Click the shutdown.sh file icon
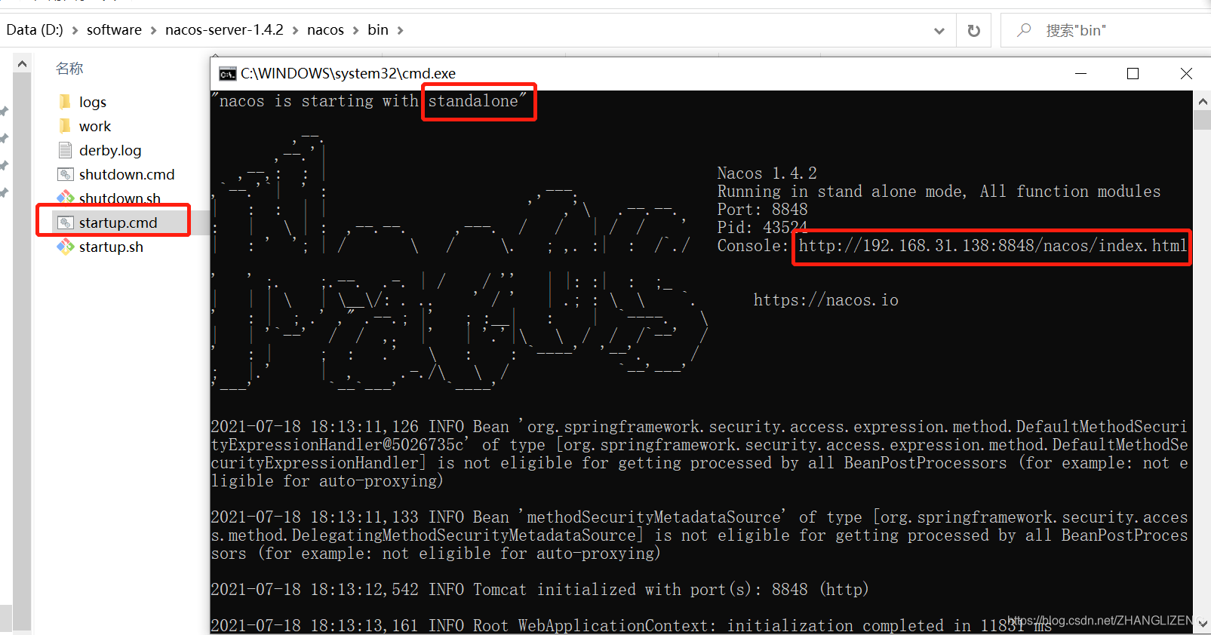Viewport: 1211px width, 635px height. coord(66,198)
